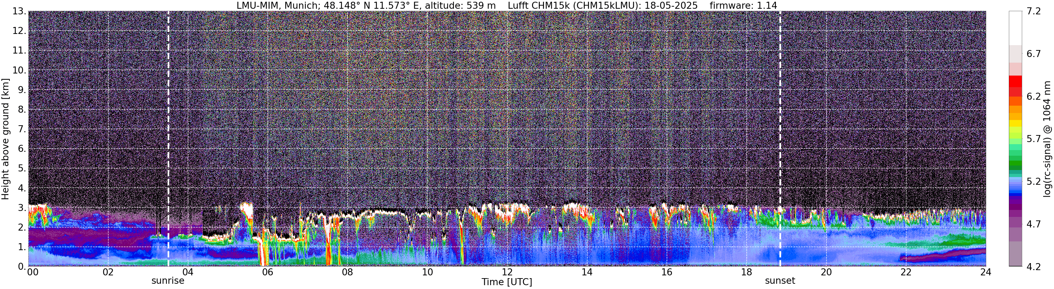Click the time axis tick label '16'
This screenshot has width=1054, height=289.
click(x=666, y=272)
